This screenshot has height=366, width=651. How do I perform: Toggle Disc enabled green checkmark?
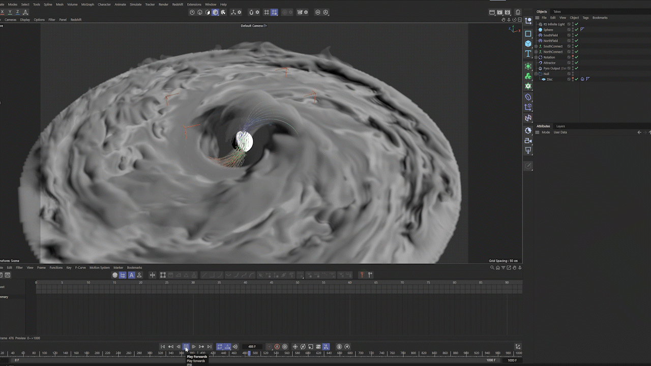point(576,79)
